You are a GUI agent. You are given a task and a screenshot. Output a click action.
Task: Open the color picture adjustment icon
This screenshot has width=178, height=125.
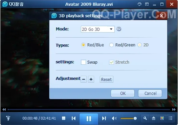(162, 118)
